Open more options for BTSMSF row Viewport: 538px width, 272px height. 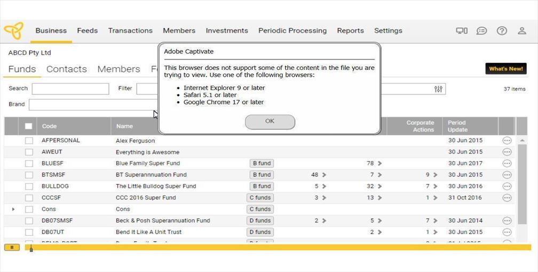click(507, 175)
